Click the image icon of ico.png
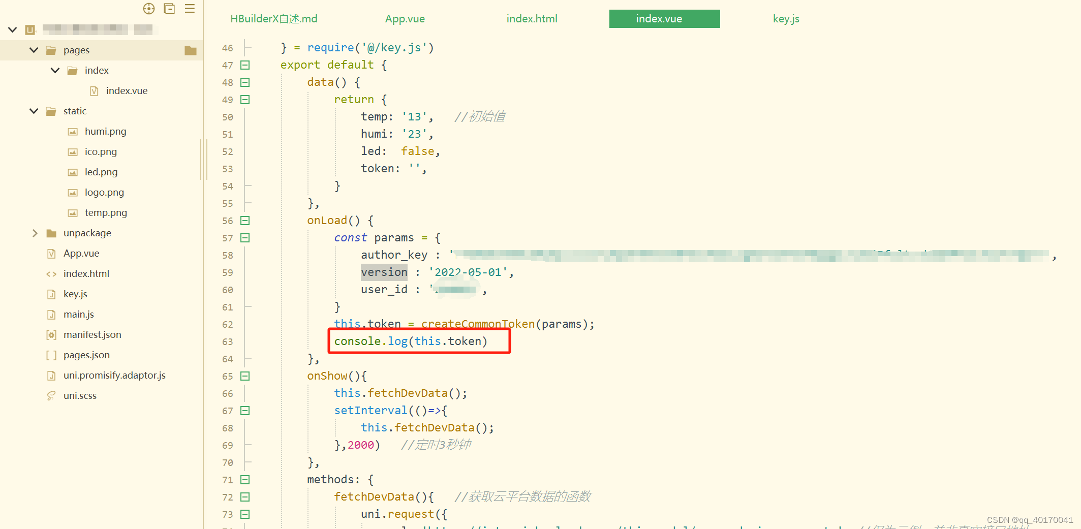This screenshot has width=1081, height=529. tap(73, 152)
